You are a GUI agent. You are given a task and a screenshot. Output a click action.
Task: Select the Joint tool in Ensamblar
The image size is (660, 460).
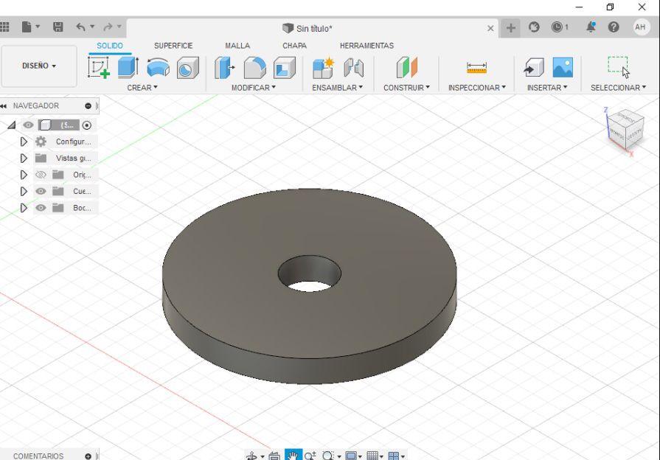click(x=353, y=68)
